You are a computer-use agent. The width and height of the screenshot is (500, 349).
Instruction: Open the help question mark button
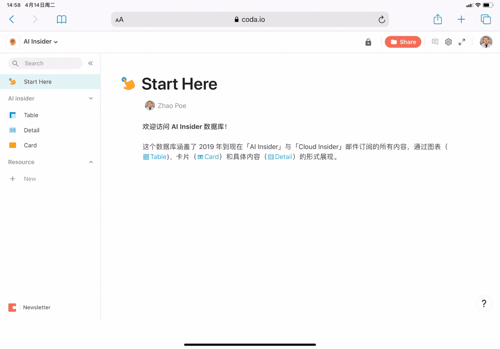[484, 304]
